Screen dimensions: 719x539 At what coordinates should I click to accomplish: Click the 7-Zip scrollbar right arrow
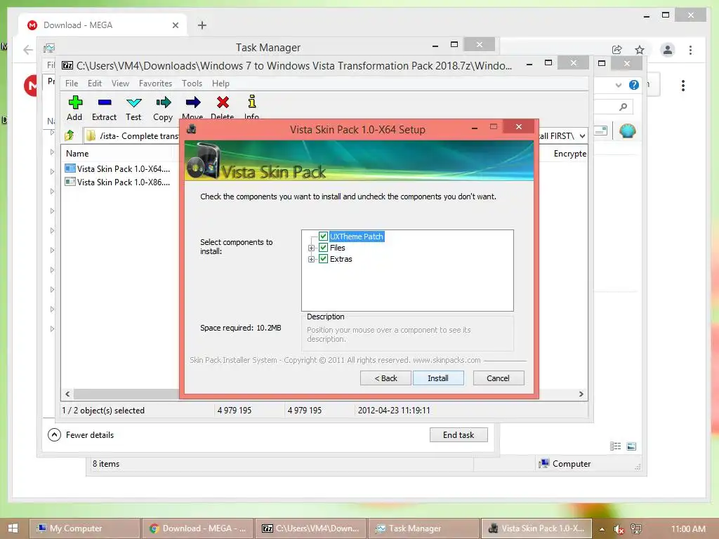coord(581,394)
